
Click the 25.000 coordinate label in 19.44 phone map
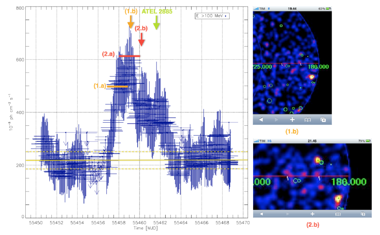click(262, 67)
